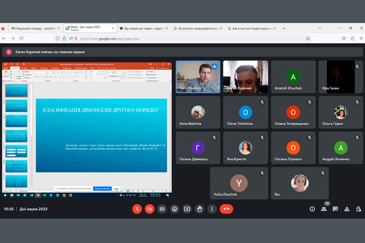Screen dimensions: 365x243
Task: Switch to the Як змінити налаштування tab
Action: click(x=198, y=28)
